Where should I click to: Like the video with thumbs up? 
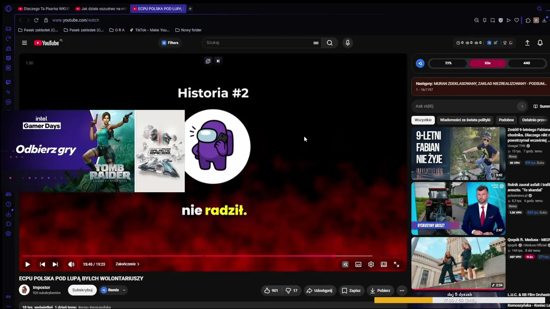[271, 291]
